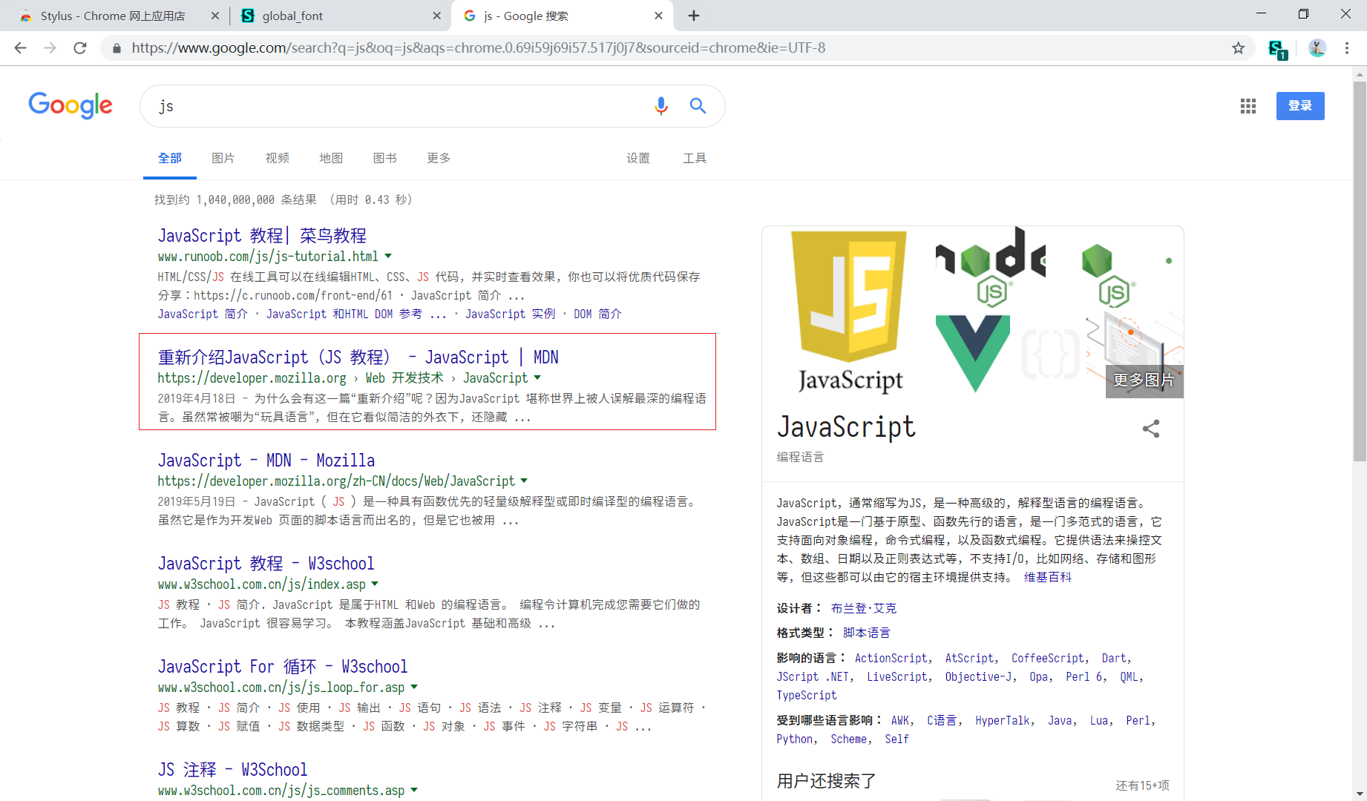Click the Python language link
1367x801 pixels.
[795, 739]
